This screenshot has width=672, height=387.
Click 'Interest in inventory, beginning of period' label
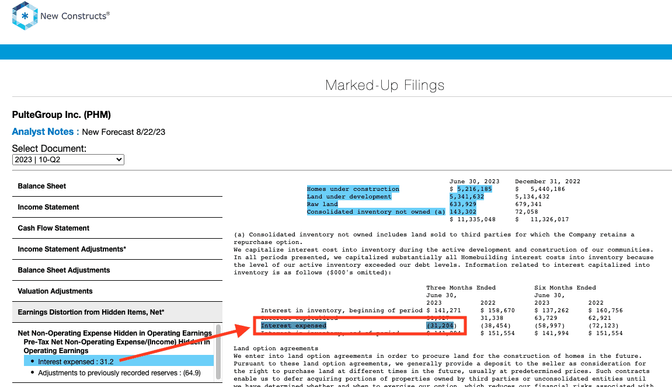342,311
